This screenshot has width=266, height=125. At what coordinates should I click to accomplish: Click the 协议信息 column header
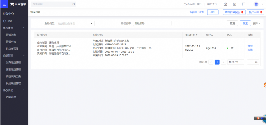click(98, 35)
